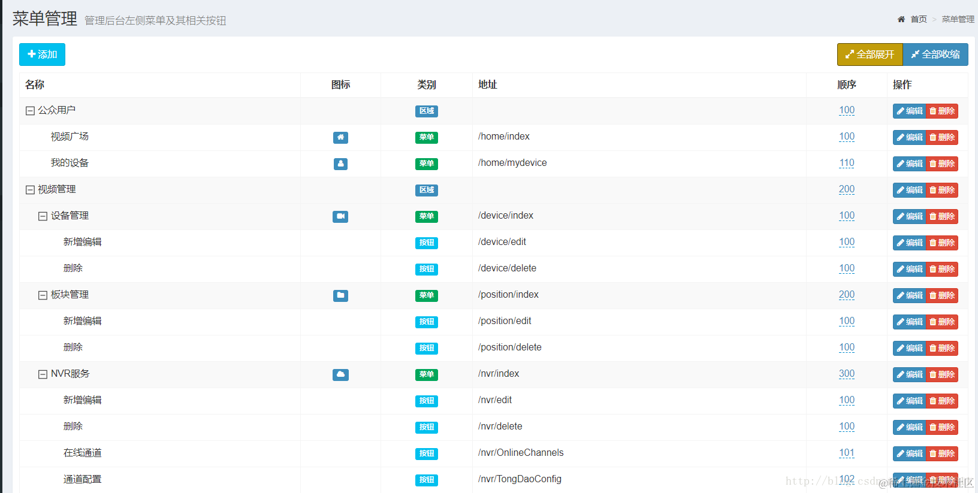978x493 pixels.
Task: Delete the /position/delete row
Action: [x=942, y=348]
